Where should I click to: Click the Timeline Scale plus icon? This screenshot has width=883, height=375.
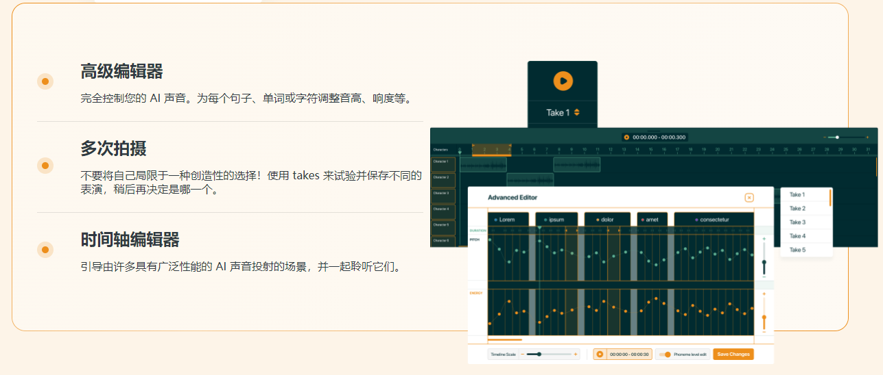coord(576,354)
